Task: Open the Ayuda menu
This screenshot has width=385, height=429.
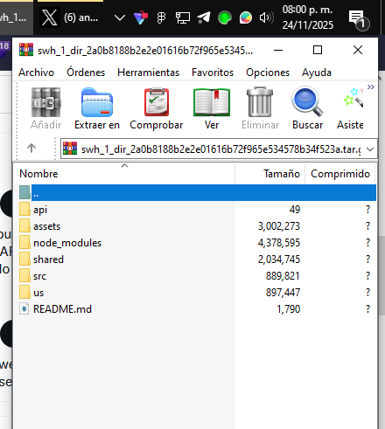Action: pos(317,73)
